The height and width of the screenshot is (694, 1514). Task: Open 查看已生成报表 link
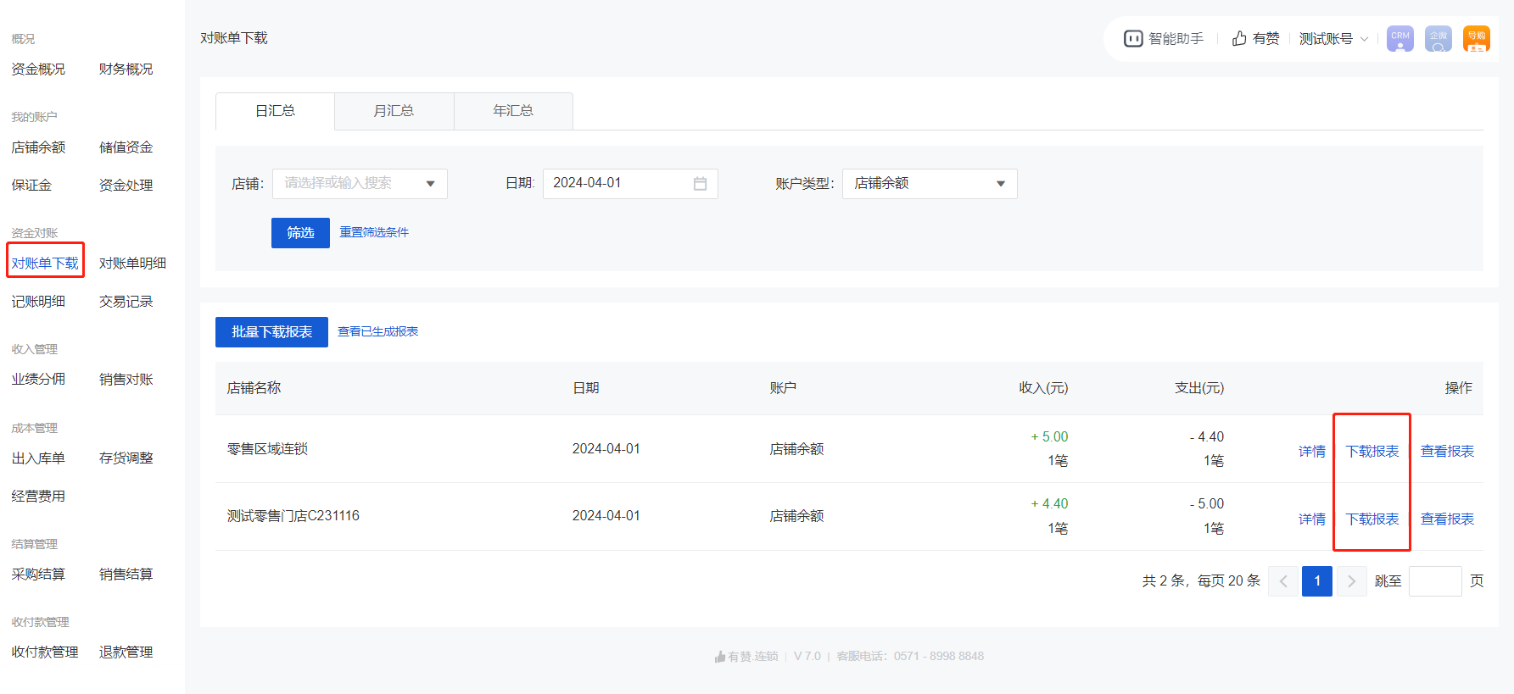(x=377, y=331)
